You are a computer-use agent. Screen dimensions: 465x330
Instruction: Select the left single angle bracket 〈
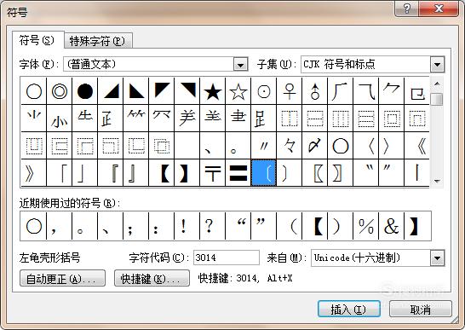[x=365, y=146]
